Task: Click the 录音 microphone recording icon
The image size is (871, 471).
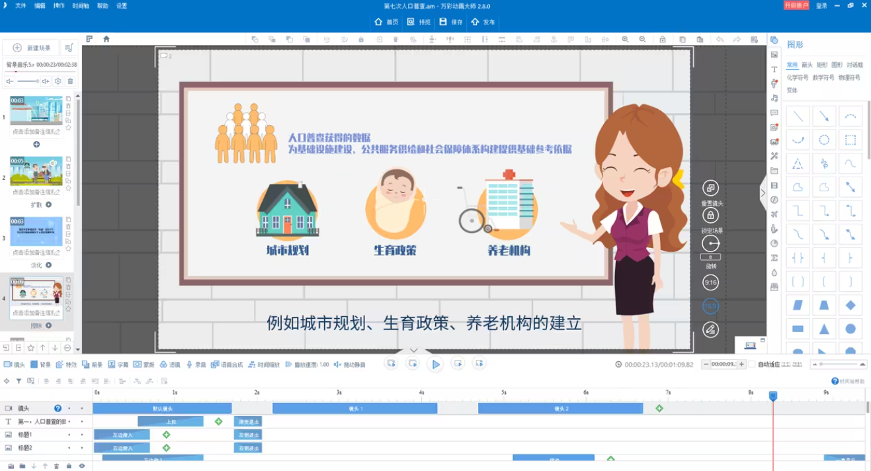Action: (189, 364)
